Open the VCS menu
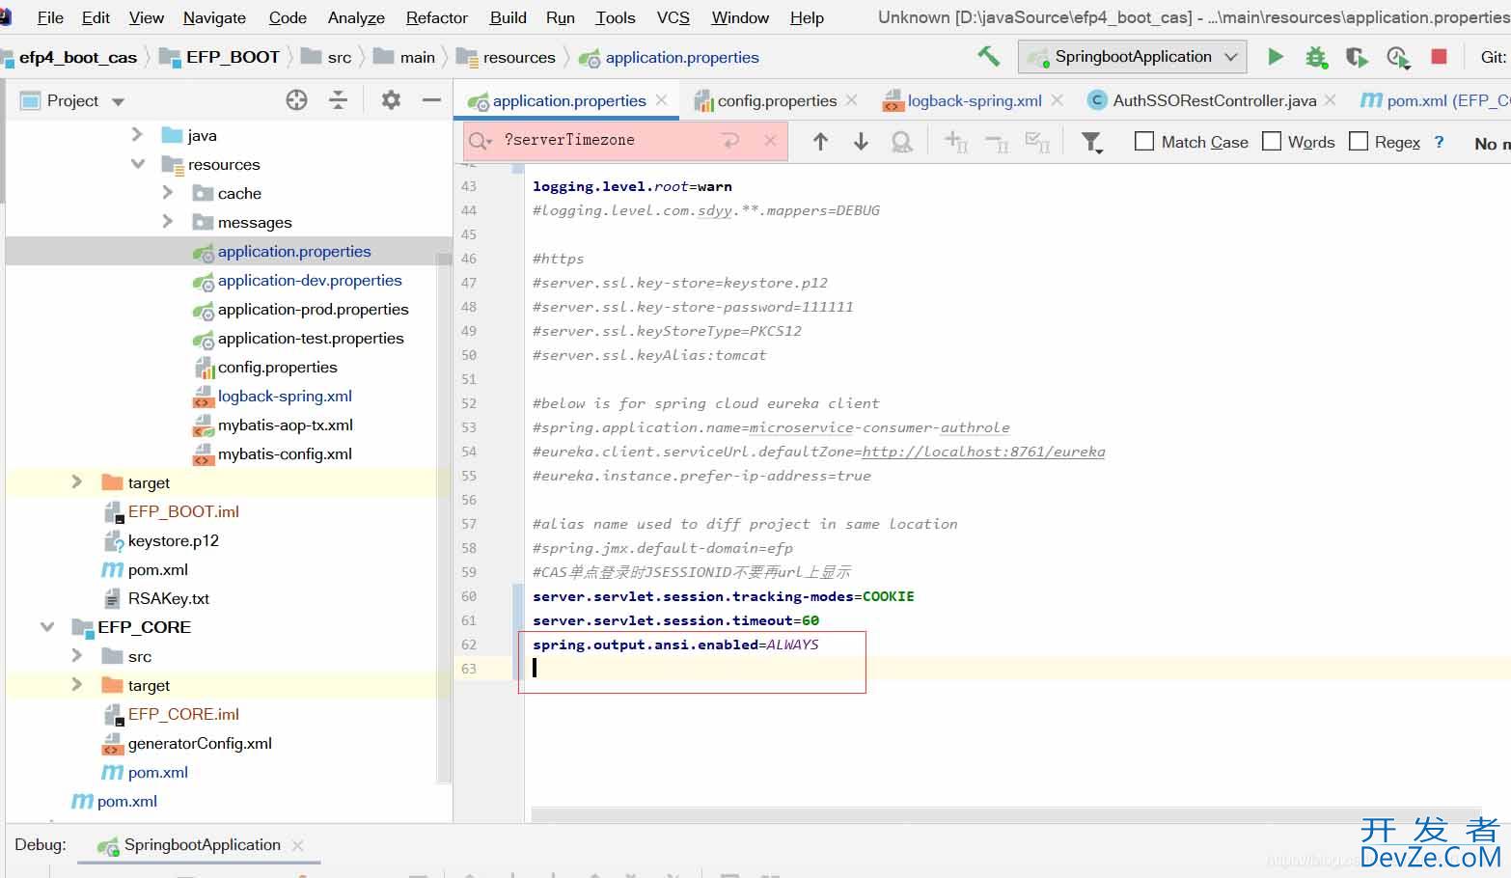 click(673, 17)
